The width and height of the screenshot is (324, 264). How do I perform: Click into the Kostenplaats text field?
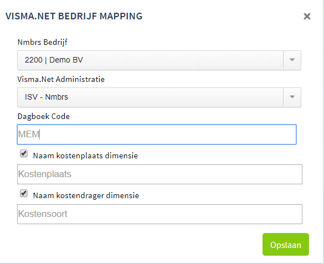160,174
